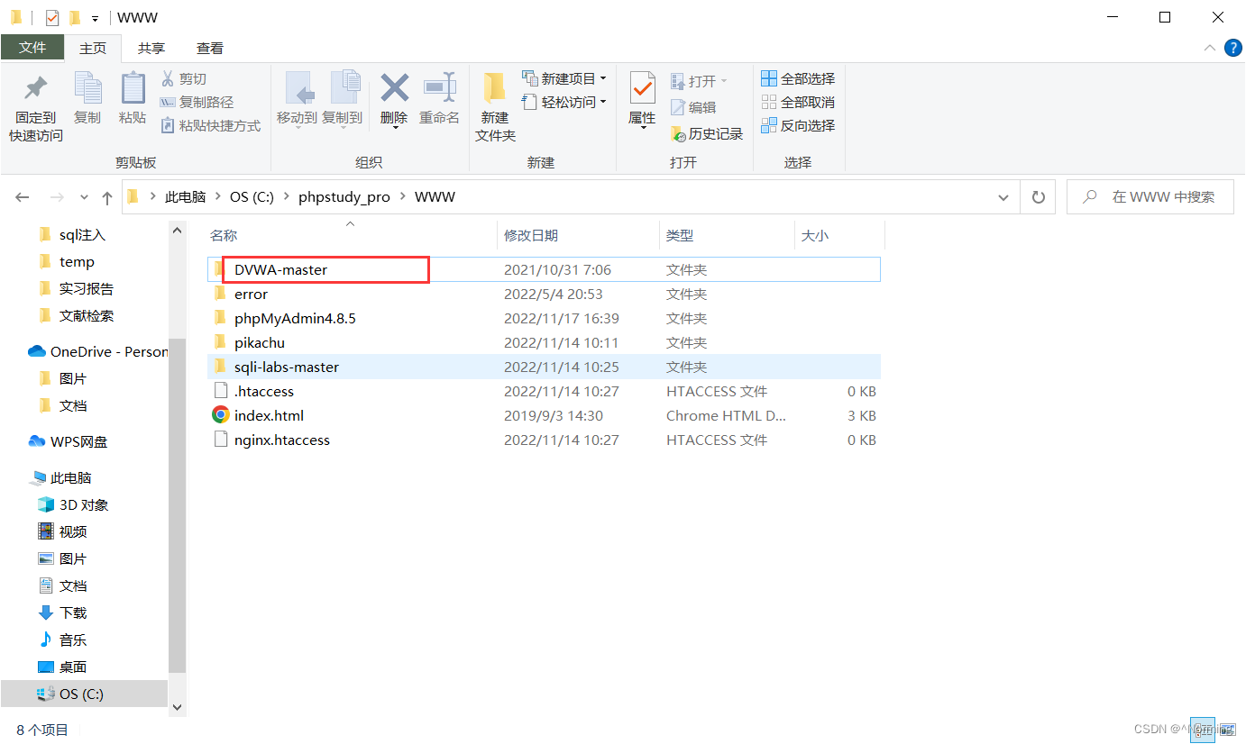Pin folder to Quick access (固定到快速访问)
The image size is (1246, 744).
click(36, 108)
